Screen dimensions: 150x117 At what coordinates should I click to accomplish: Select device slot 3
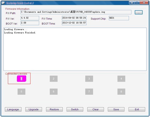click(89, 79)
